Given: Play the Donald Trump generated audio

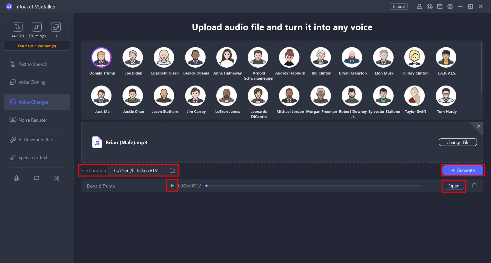Looking at the screenshot, I should pyautogui.click(x=172, y=186).
